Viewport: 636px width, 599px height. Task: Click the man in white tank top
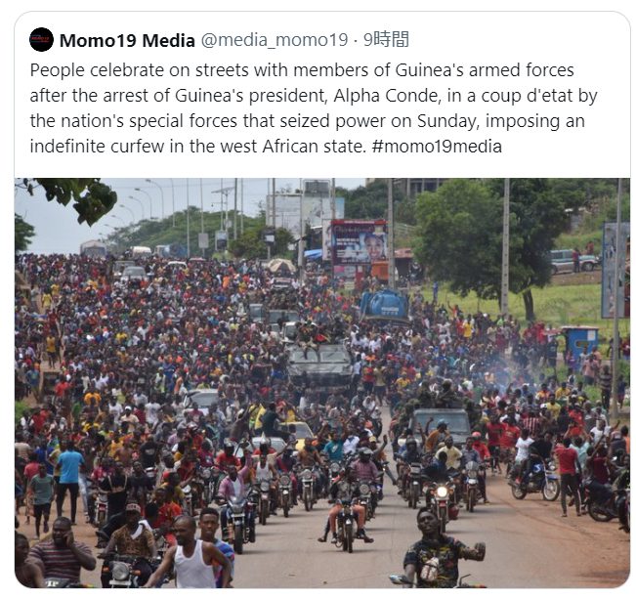click(190, 553)
